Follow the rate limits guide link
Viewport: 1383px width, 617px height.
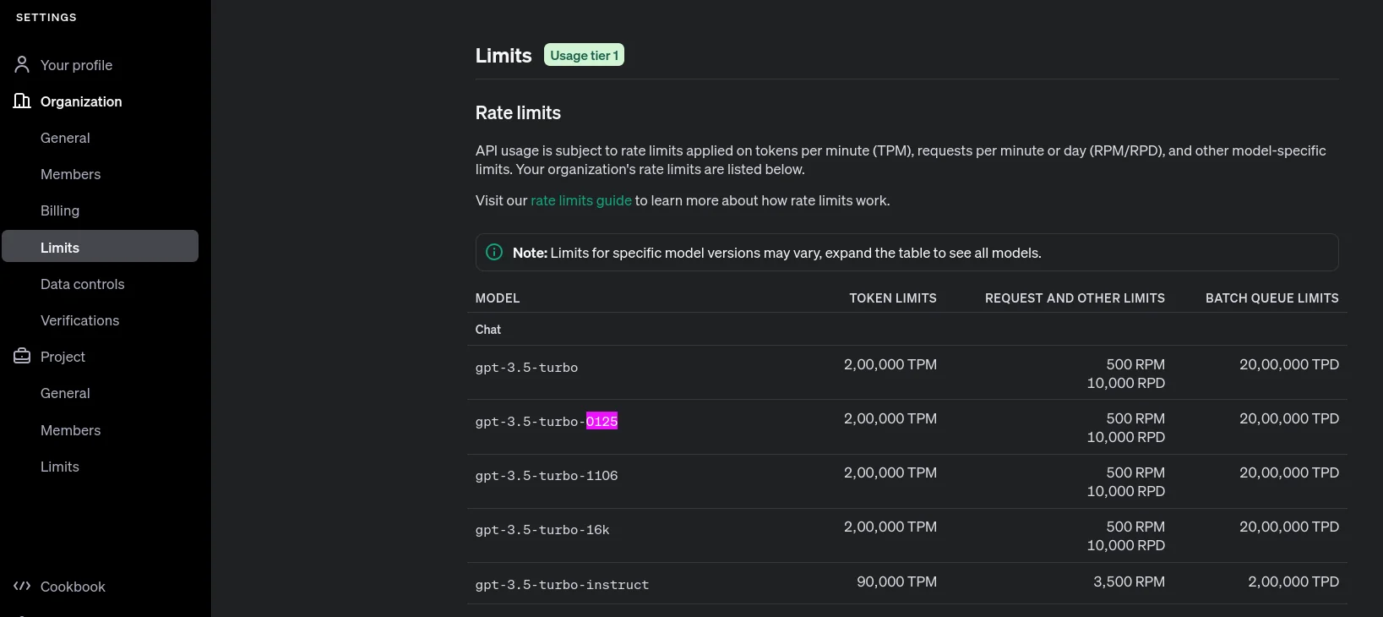[x=580, y=200]
